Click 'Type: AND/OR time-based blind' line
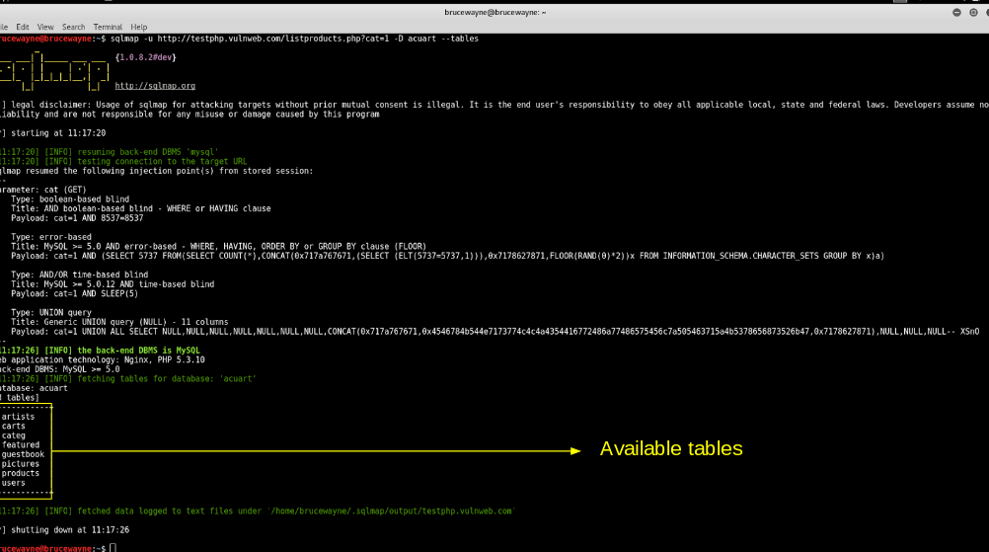Viewport: 989px width, 552px height. (80, 275)
